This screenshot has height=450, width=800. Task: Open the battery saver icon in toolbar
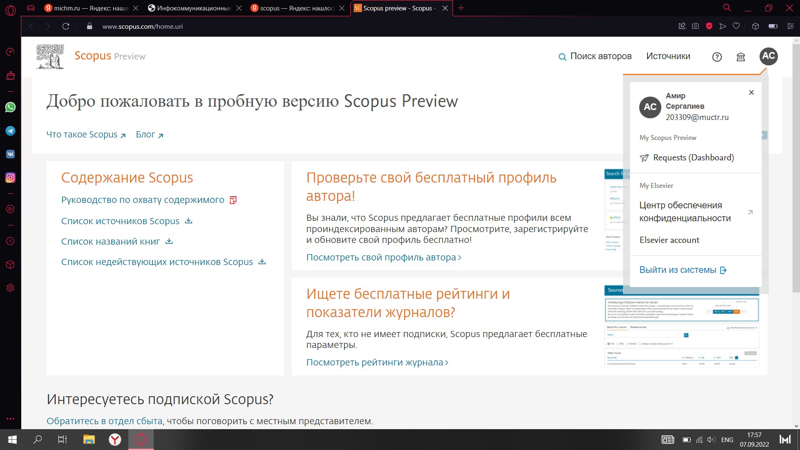[773, 26]
